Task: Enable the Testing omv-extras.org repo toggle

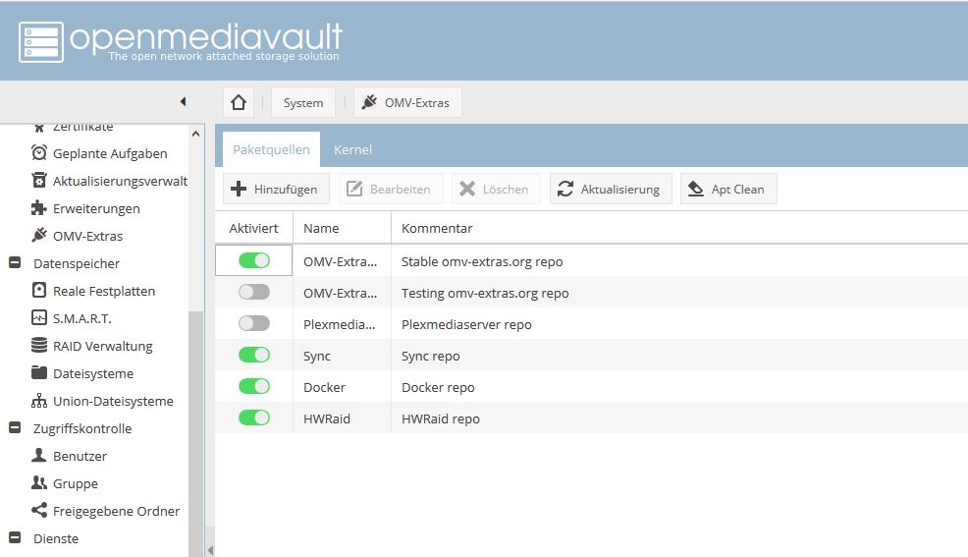Action: (254, 292)
